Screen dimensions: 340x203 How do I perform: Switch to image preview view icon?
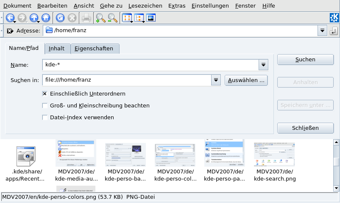pyautogui.click(x=151, y=18)
